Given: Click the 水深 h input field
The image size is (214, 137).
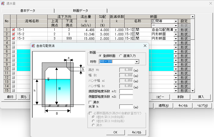Looking at the screenshot, I should (126, 107).
